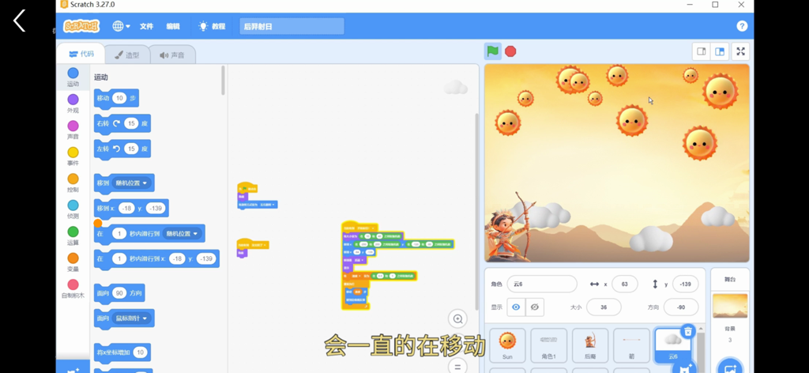Edit the sprite x value 63
The image size is (809, 373).
coord(625,284)
